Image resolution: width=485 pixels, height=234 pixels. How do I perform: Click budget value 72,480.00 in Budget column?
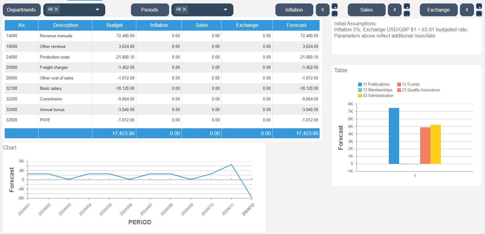125,36
